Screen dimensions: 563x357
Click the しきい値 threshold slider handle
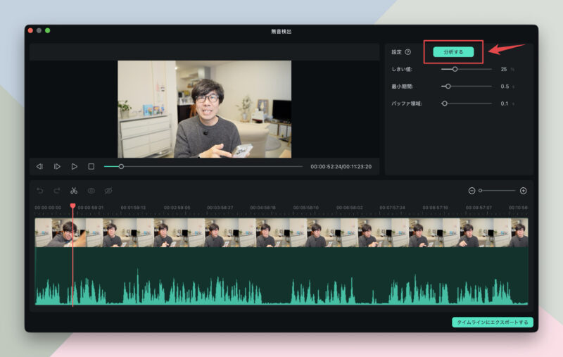point(455,70)
